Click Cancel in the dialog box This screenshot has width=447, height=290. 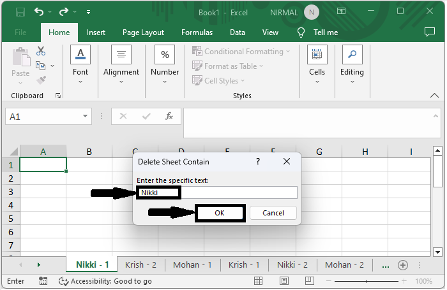(x=273, y=213)
